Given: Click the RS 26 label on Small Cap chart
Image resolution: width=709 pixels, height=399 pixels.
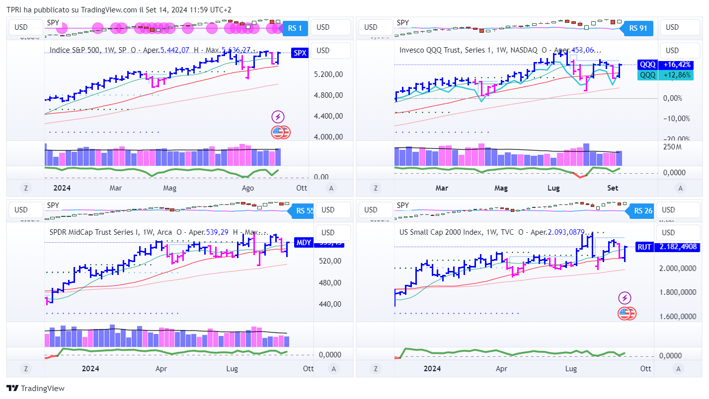Looking at the screenshot, I should [x=643, y=211].
